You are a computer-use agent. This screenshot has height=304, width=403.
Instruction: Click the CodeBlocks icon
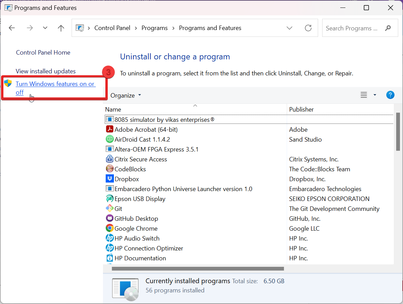pos(110,169)
